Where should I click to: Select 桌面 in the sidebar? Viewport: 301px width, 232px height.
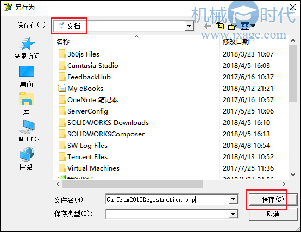(x=27, y=77)
